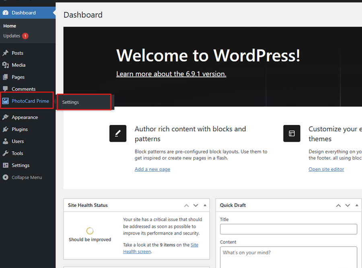Click the Dashboard page heading
The image size is (362, 268).
click(x=83, y=15)
